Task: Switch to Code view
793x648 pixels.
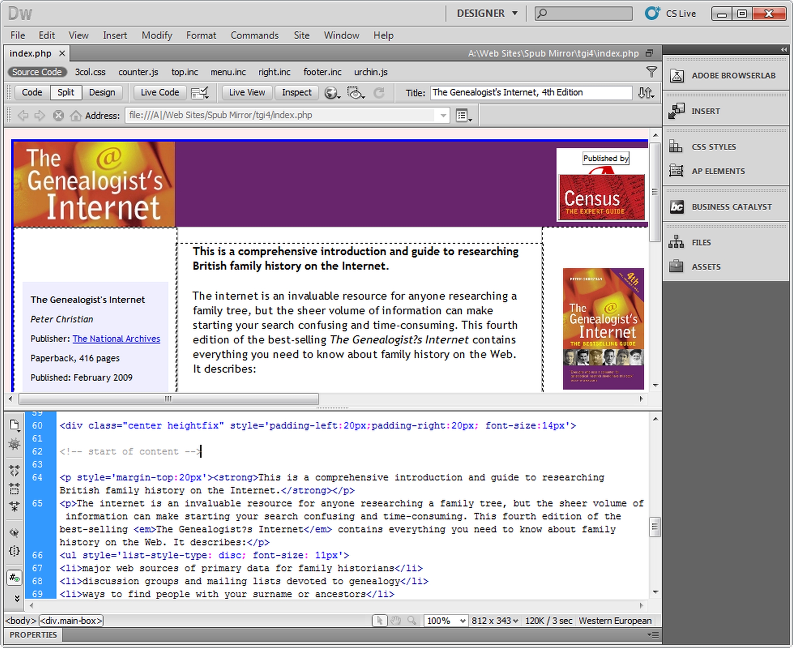Action: tap(32, 92)
